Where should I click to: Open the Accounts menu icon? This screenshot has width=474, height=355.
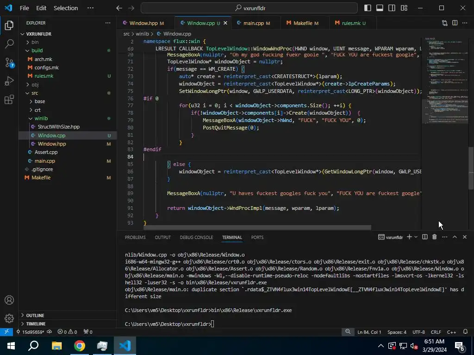[9, 300]
